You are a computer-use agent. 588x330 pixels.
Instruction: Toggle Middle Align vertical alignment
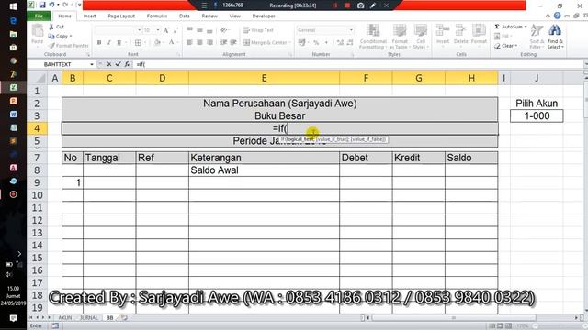tap(199, 30)
